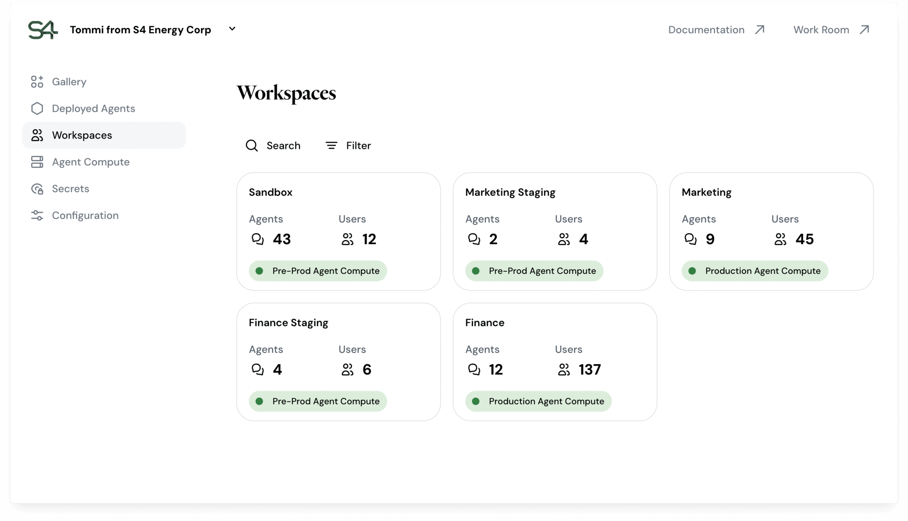
Task: Click the Gallery grid icon in sidebar
Action: click(x=37, y=82)
